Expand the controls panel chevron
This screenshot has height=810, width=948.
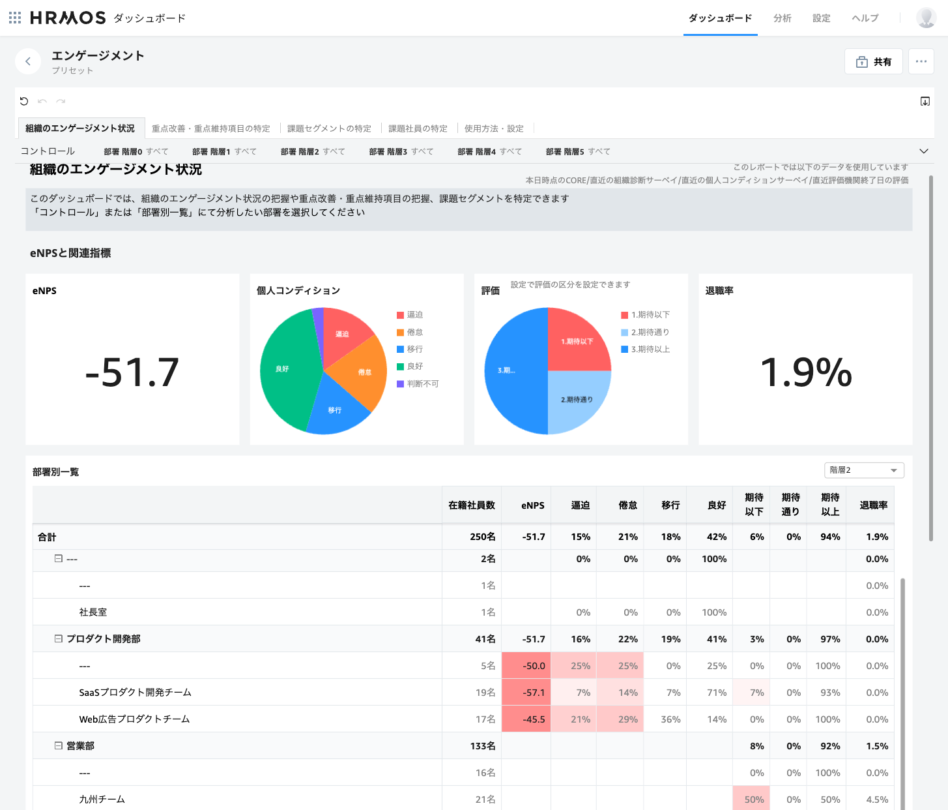click(923, 151)
